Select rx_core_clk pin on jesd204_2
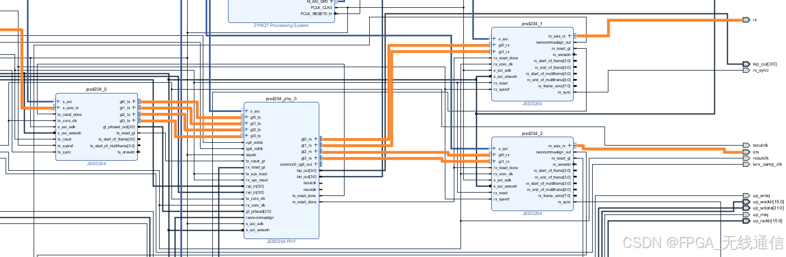The image size is (786, 257). point(502,174)
